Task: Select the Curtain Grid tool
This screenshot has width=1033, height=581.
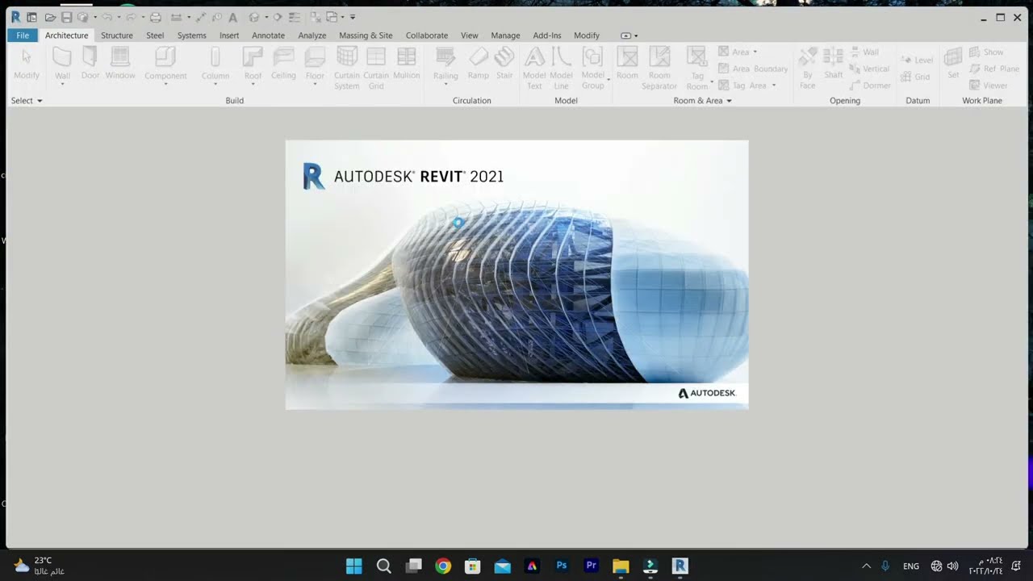Action: [376, 68]
